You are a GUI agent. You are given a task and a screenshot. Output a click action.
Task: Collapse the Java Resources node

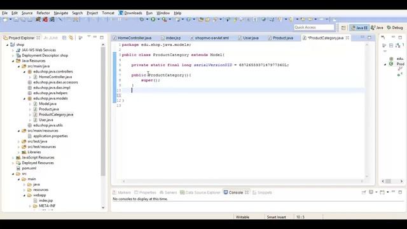(13, 61)
